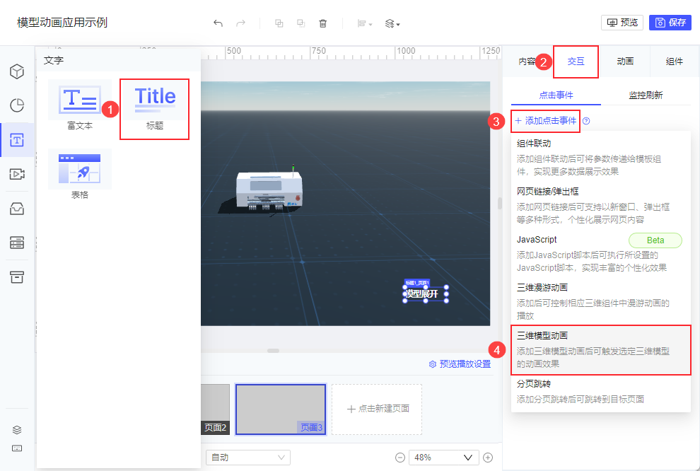Click the keyboard shortcuts icon
Image resolution: width=700 pixels, height=471 pixels.
coord(17,448)
